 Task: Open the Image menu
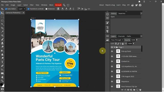coord(13,5)
